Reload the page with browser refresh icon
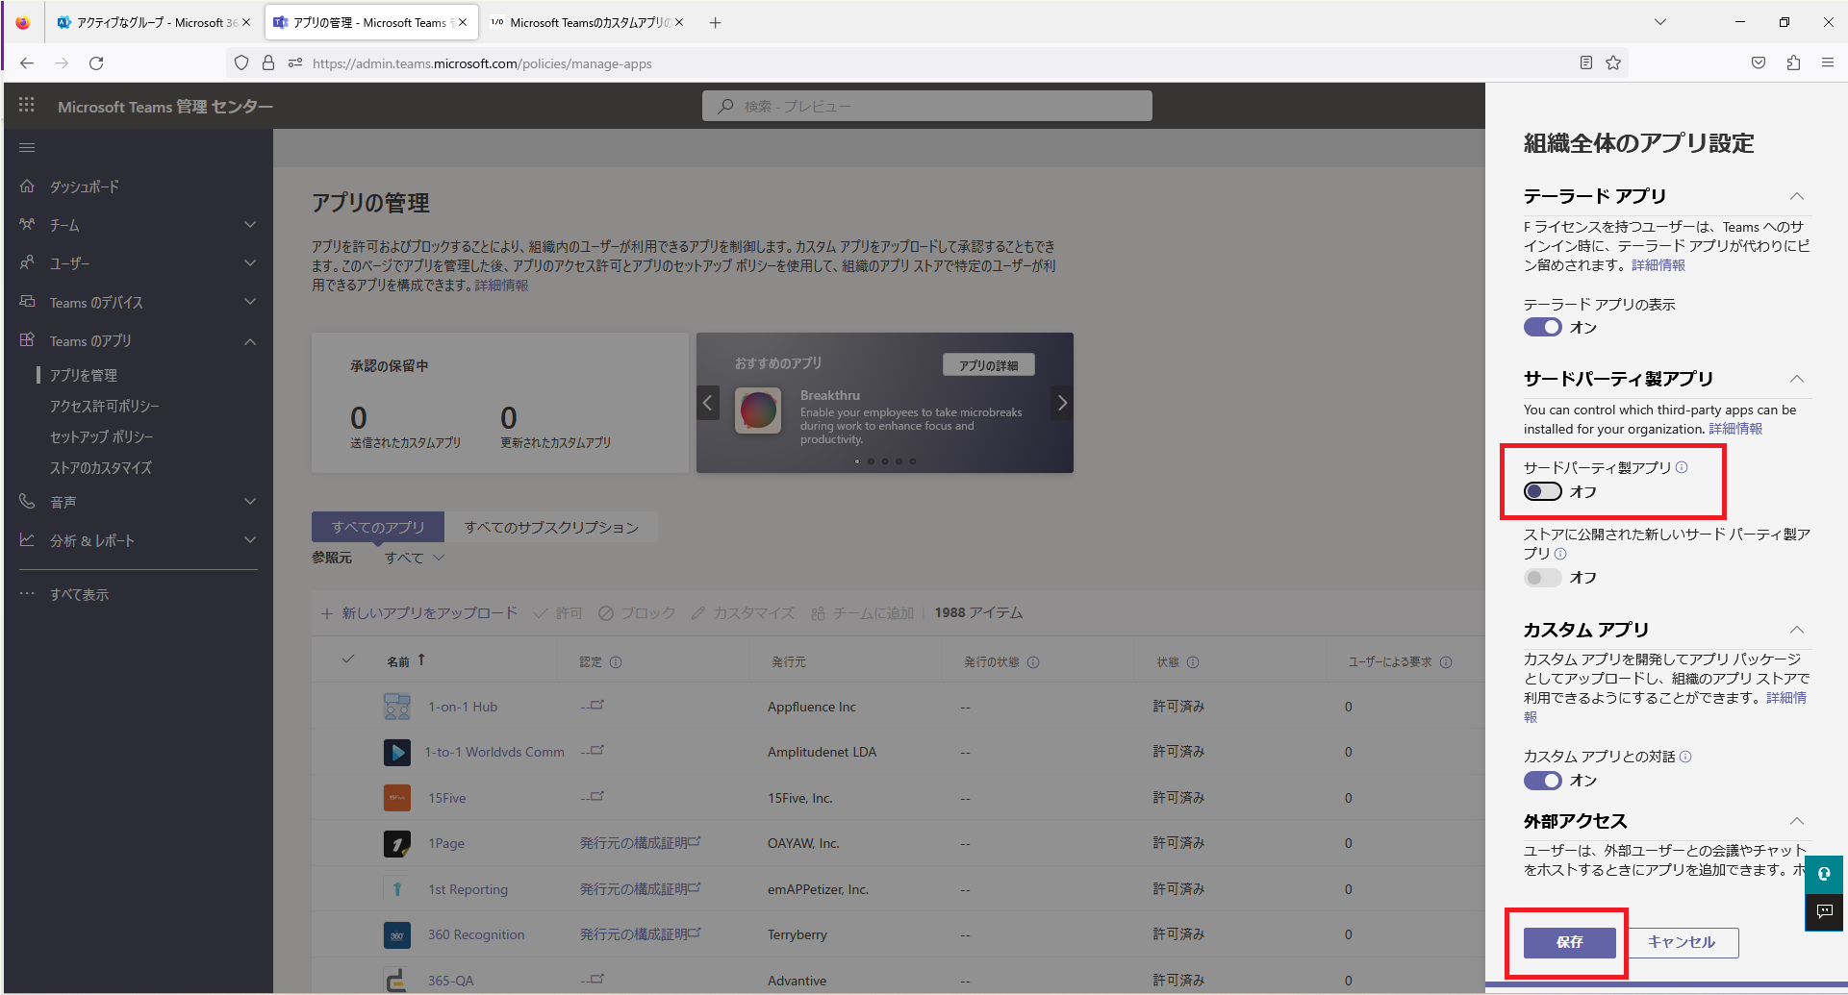 click(96, 63)
